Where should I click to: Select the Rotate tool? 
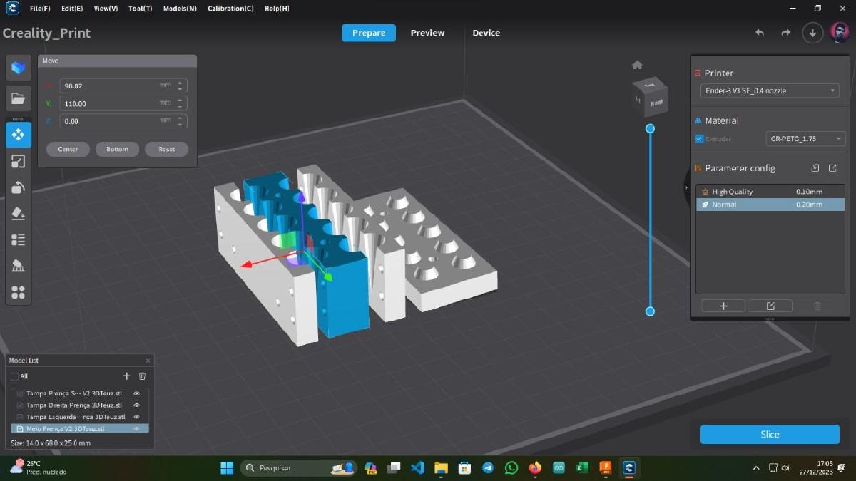point(18,187)
